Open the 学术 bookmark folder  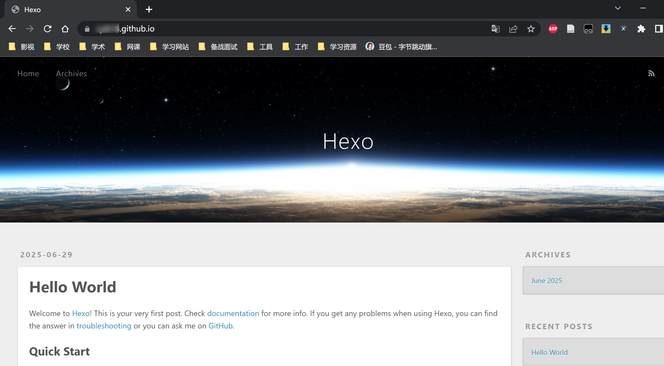pyautogui.click(x=92, y=47)
